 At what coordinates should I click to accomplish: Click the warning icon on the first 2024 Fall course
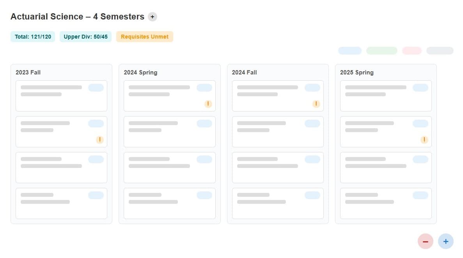coord(316,104)
